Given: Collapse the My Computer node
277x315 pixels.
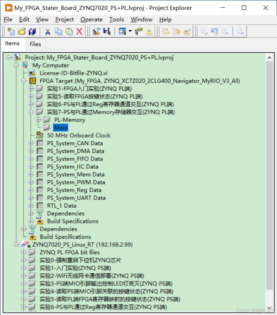Looking at the screenshot, I should [x=16, y=65].
